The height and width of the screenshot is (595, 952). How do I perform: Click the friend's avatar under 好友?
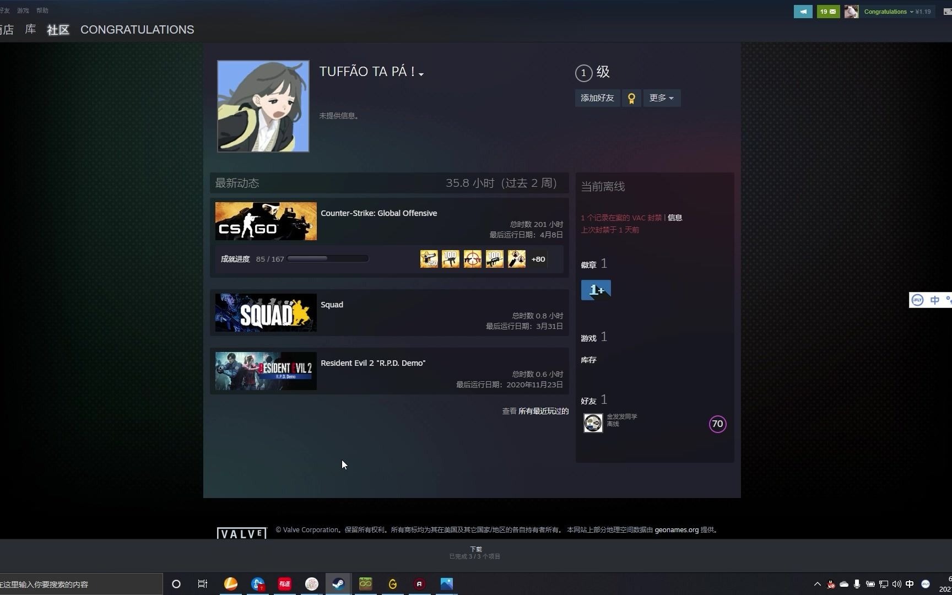[593, 423]
